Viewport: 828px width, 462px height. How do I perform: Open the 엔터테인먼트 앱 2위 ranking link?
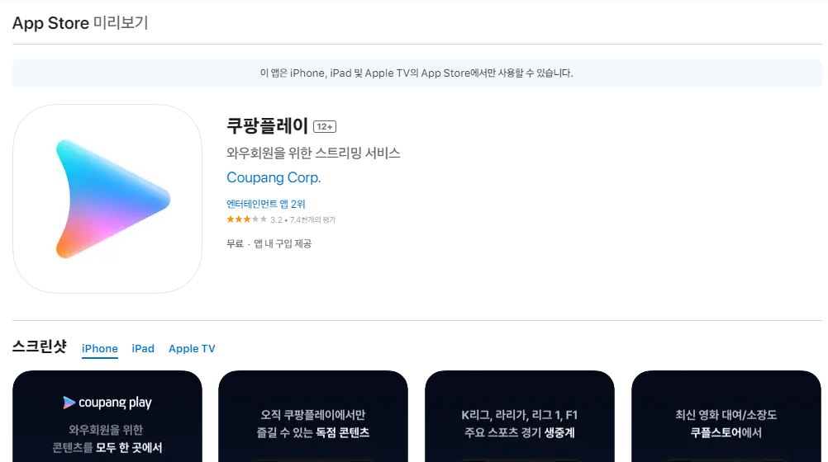click(265, 204)
